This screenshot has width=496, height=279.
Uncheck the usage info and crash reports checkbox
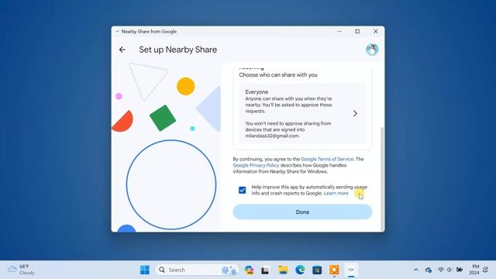tap(243, 190)
